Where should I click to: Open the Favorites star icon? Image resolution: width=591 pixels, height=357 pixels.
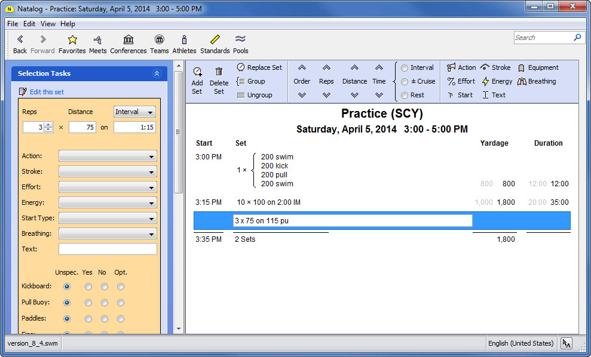pyautogui.click(x=72, y=40)
